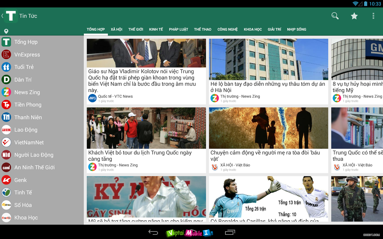This screenshot has height=239, width=383.
Task: Select the Tuổi Trẻ source icon
Action: [6, 67]
